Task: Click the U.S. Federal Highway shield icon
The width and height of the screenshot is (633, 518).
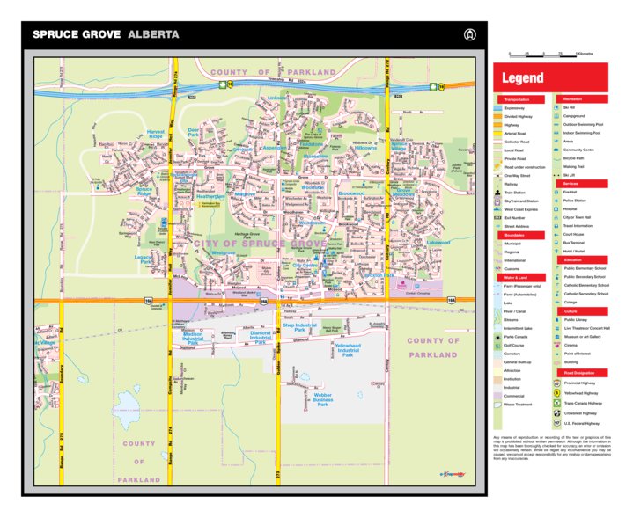Action: 557,423
